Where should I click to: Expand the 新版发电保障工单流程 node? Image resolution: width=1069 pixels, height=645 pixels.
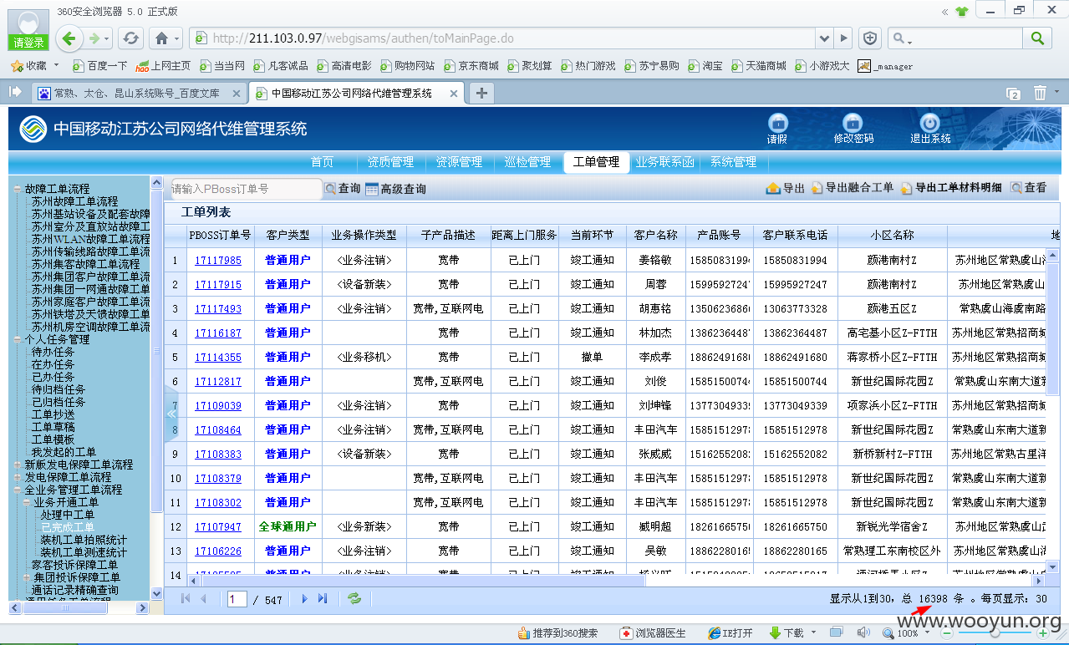[18, 465]
